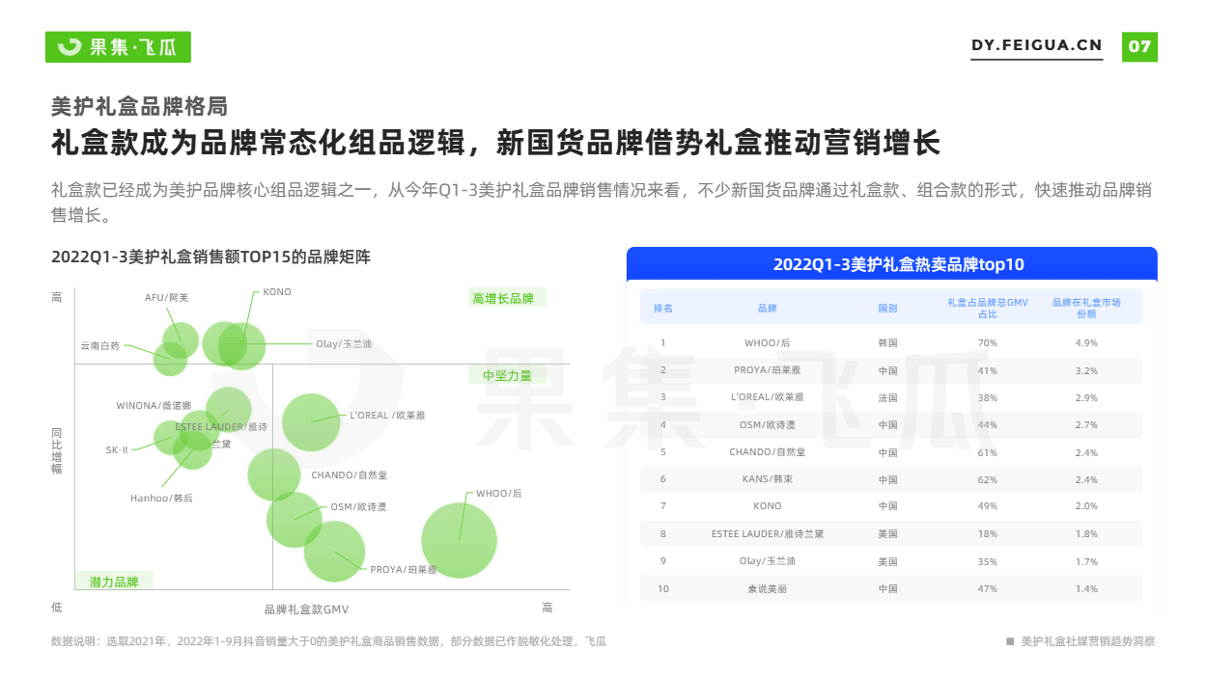This screenshot has height=678, width=1207.
Task: Select the OSM/欧诗漫 cell in table row 4
Action: 767,425
